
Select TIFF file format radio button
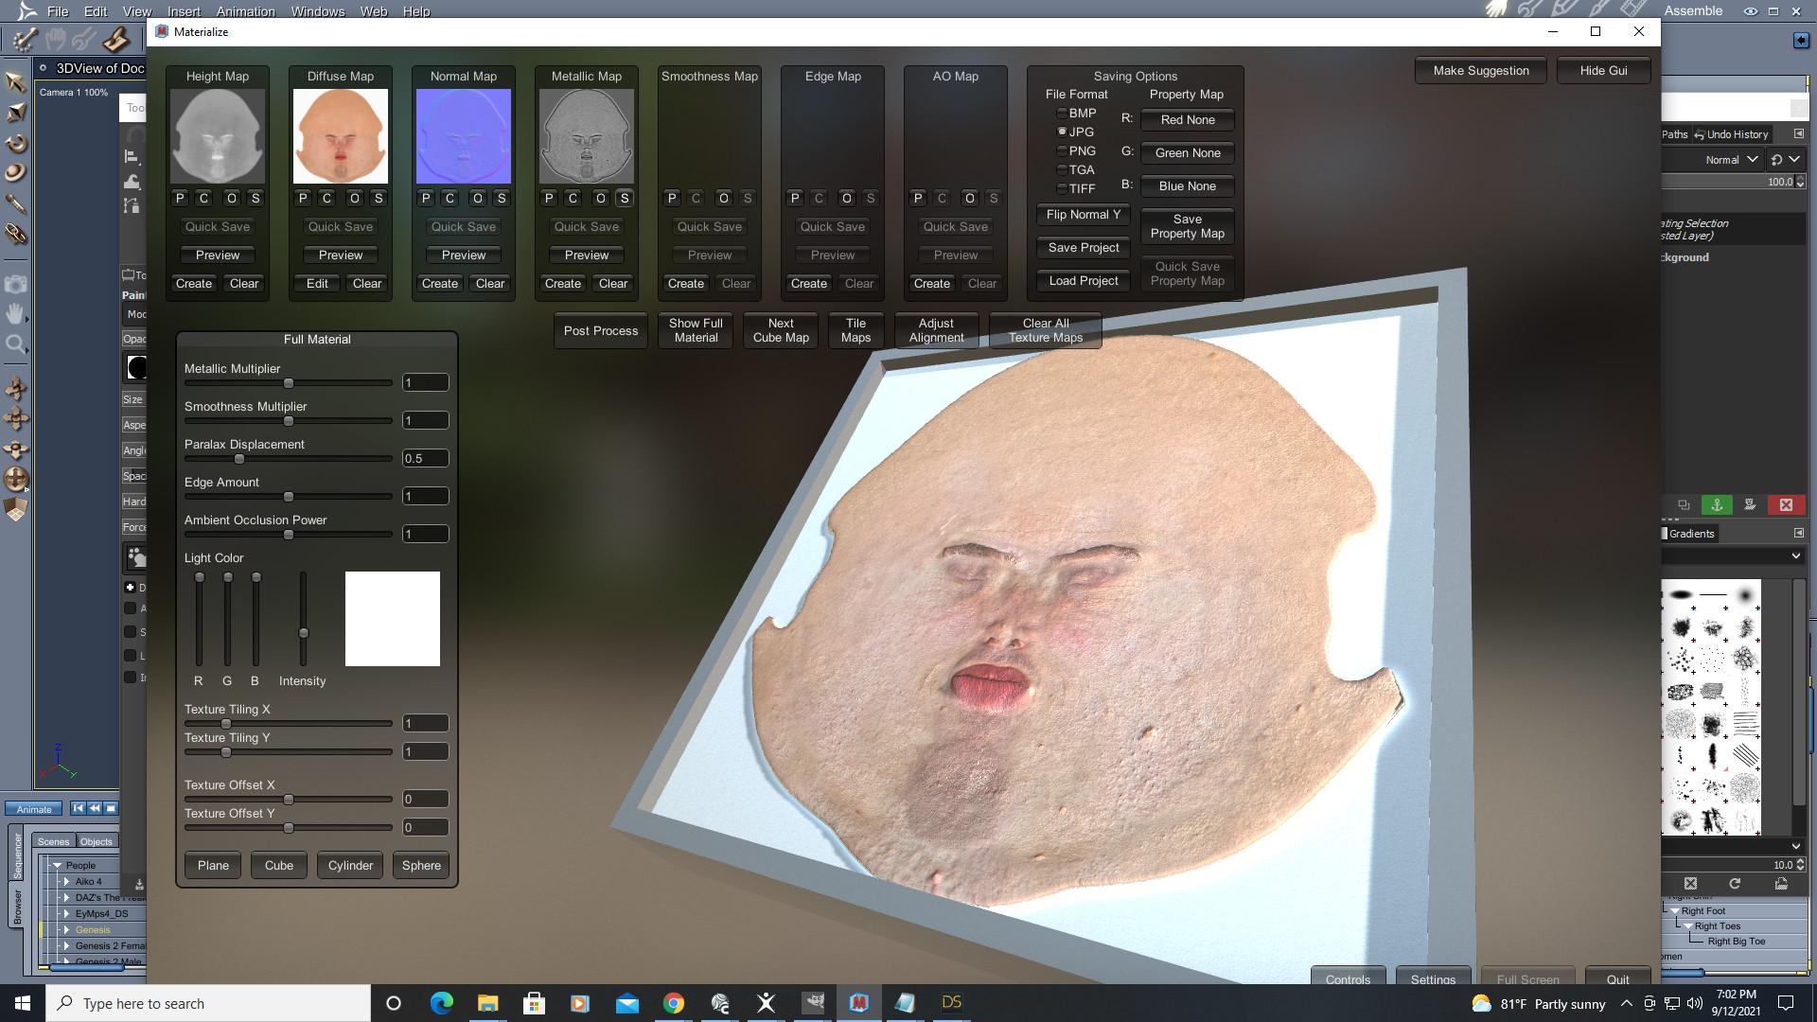pyautogui.click(x=1062, y=189)
